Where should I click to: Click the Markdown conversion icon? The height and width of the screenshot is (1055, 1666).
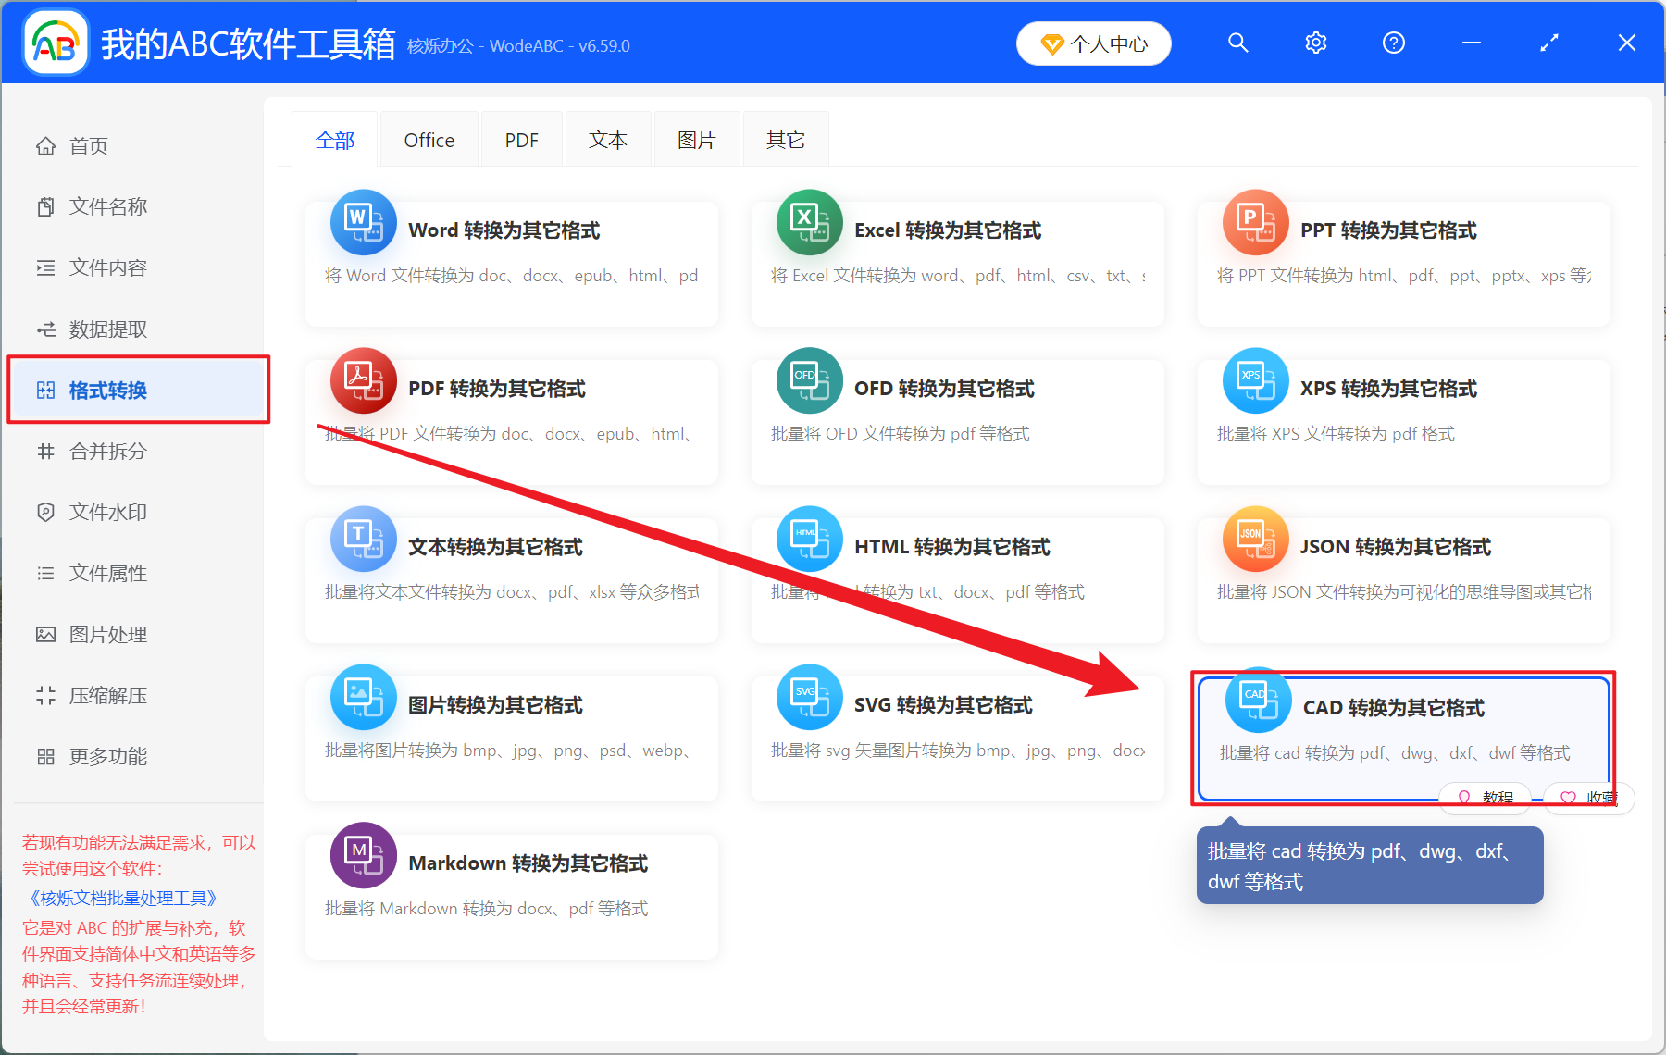[363, 855]
